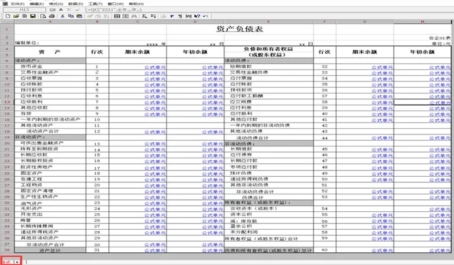Click the Printer icon in toolbar
Screen dimensions: 454x265
pyautogui.click(x=52, y=16)
